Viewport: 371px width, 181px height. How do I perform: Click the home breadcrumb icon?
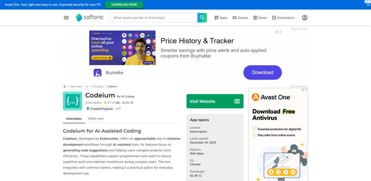tap(64, 87)
